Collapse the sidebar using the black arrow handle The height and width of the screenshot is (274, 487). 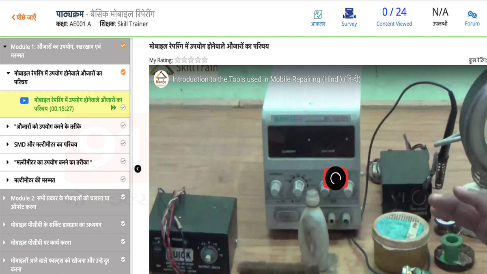click(x=138, y=168)
